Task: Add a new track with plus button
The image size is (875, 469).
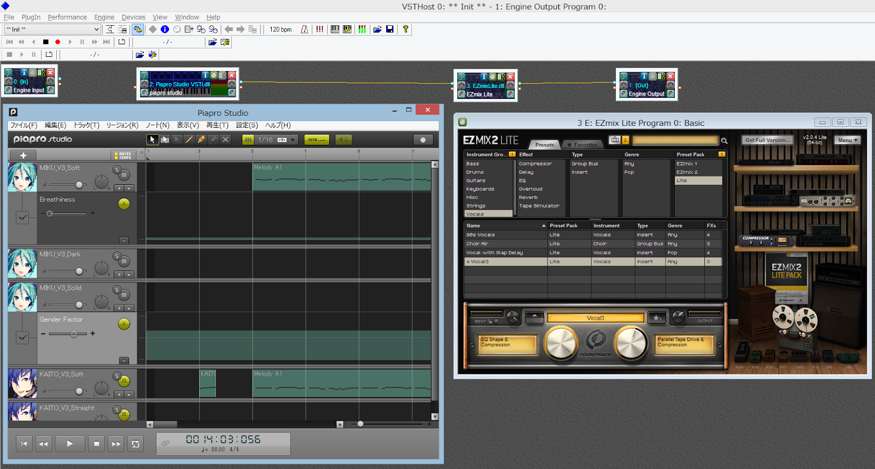Action: point(24,156)
